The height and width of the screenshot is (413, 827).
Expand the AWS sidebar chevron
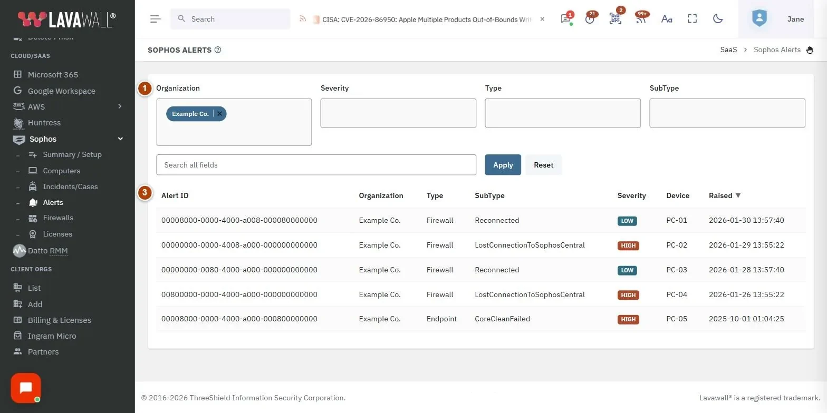120,106
